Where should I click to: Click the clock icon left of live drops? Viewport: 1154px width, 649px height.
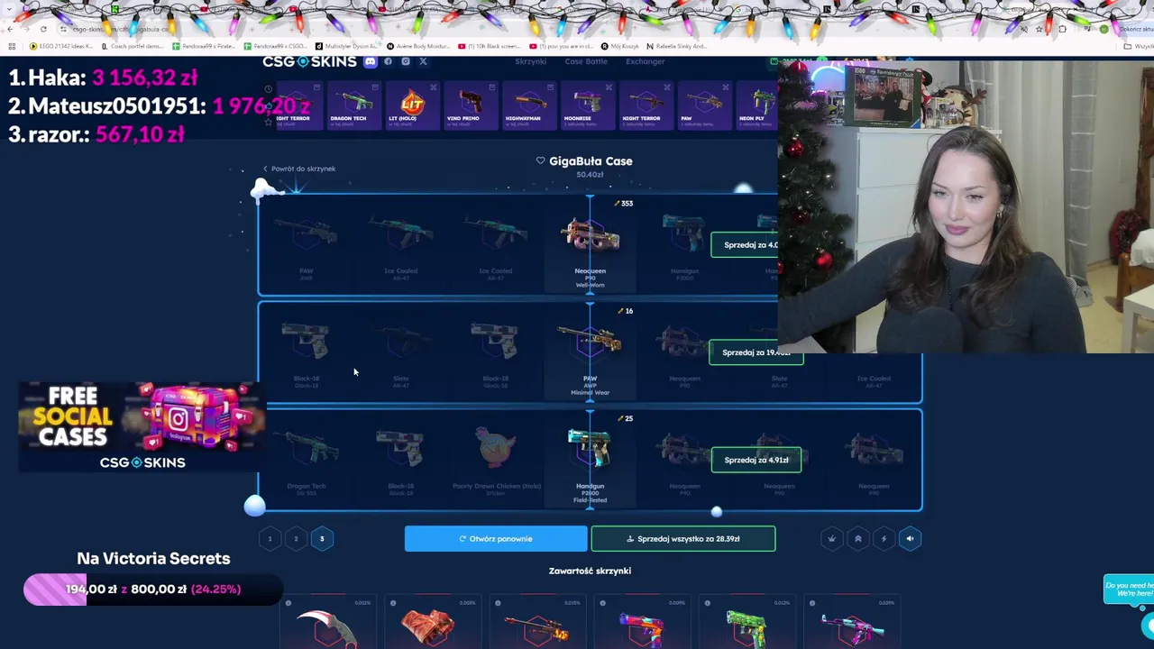pos(268,89)
